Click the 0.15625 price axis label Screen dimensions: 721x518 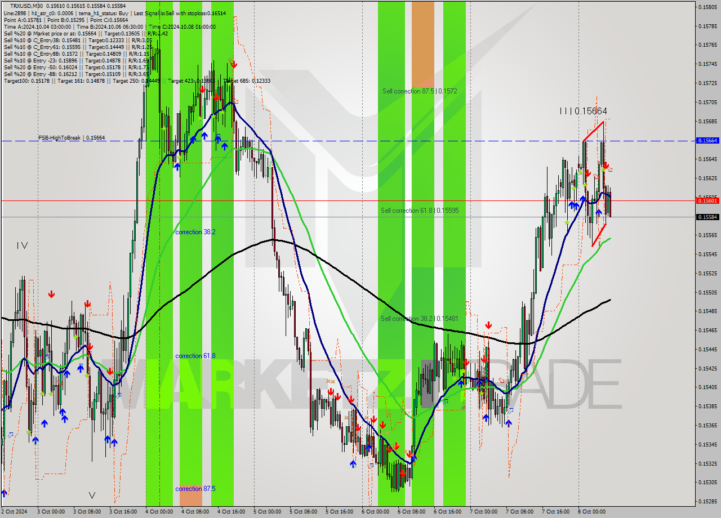pos(707,178)
